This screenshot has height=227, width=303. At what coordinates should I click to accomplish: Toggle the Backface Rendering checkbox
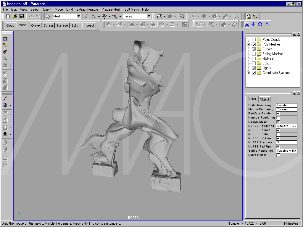pos(278,113)
